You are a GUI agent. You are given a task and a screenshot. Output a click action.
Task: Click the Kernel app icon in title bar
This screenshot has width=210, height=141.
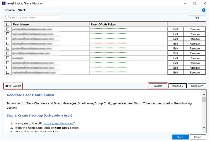[4, 3]
